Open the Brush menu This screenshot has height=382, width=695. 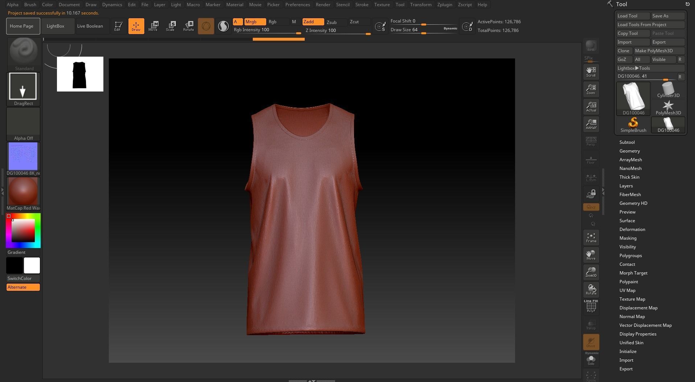[x=30, y=5]
